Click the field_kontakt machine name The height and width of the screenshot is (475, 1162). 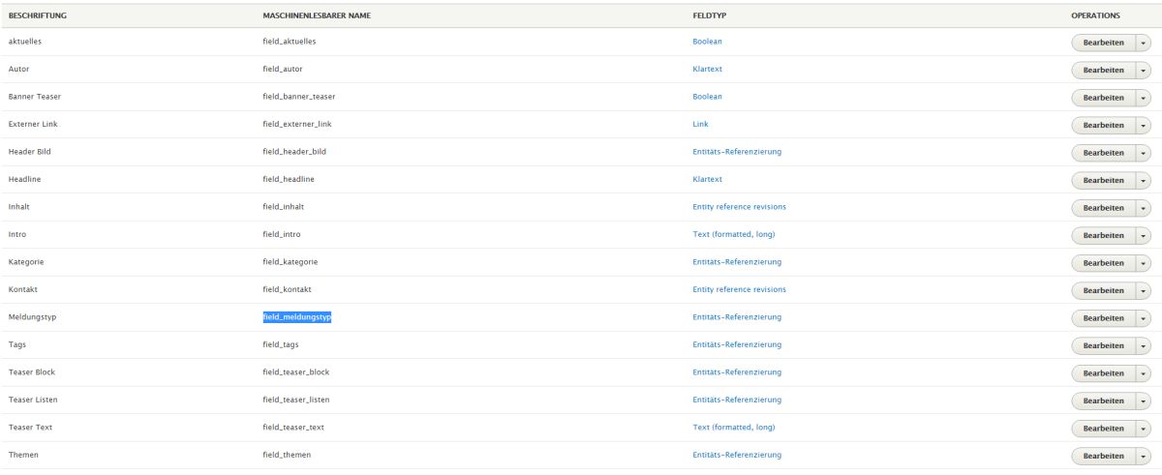pyautogui.click(x=287, y=290)
